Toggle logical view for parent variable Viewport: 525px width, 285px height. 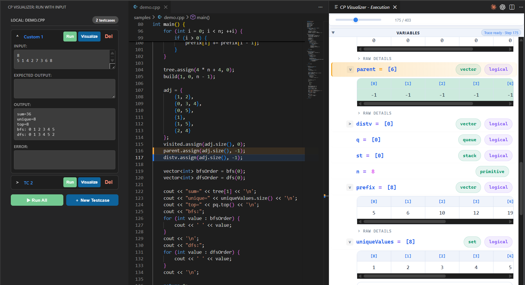[498, 69]
